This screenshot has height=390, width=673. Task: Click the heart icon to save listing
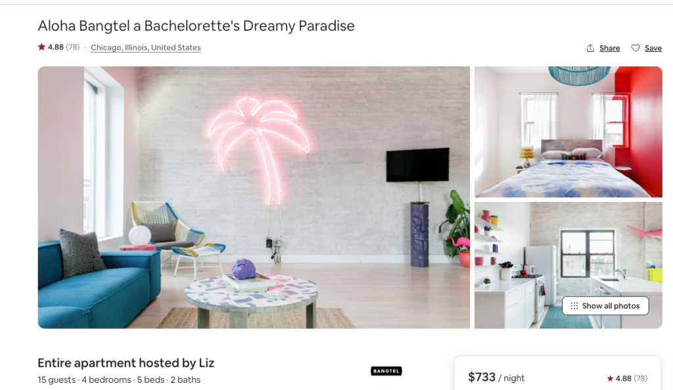point(636,48)
